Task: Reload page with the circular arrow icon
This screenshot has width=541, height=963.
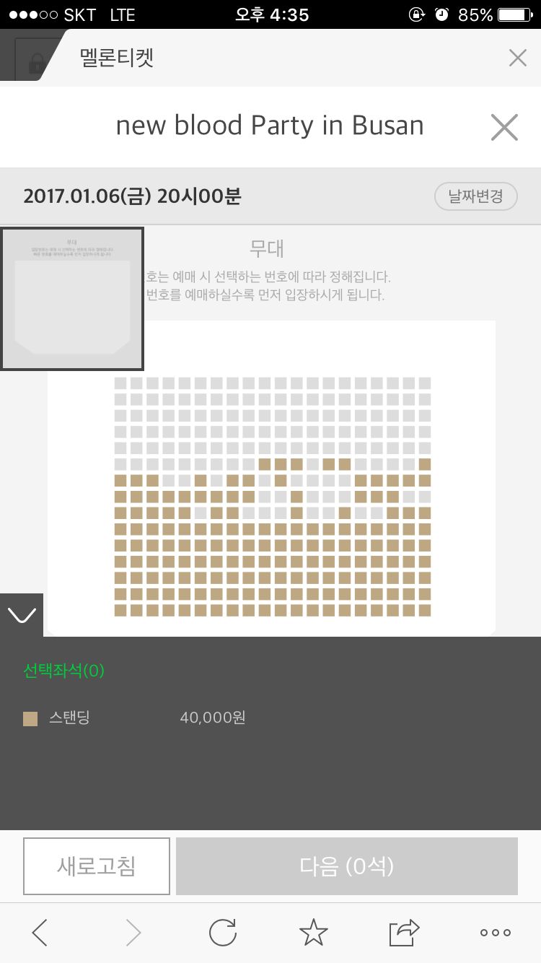Action: 223,933
